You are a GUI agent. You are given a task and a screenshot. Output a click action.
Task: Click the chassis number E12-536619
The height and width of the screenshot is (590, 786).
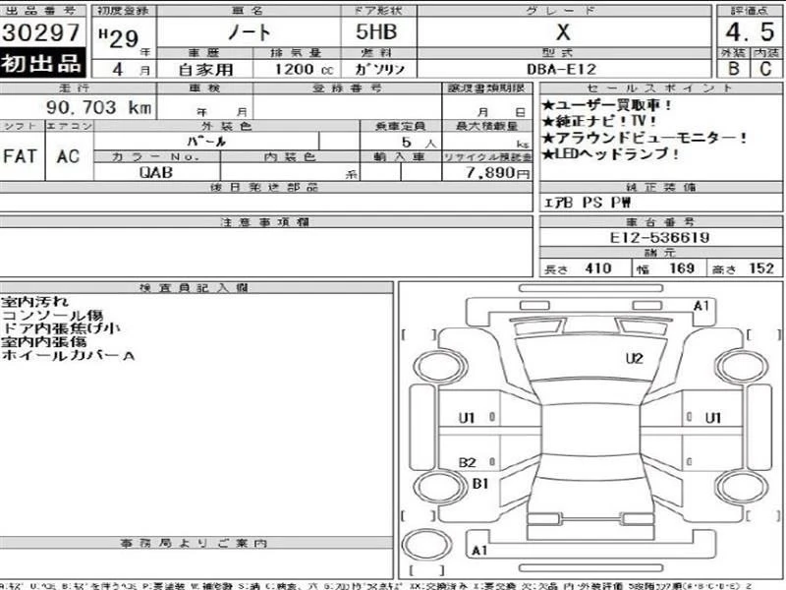tap(660, 238)
